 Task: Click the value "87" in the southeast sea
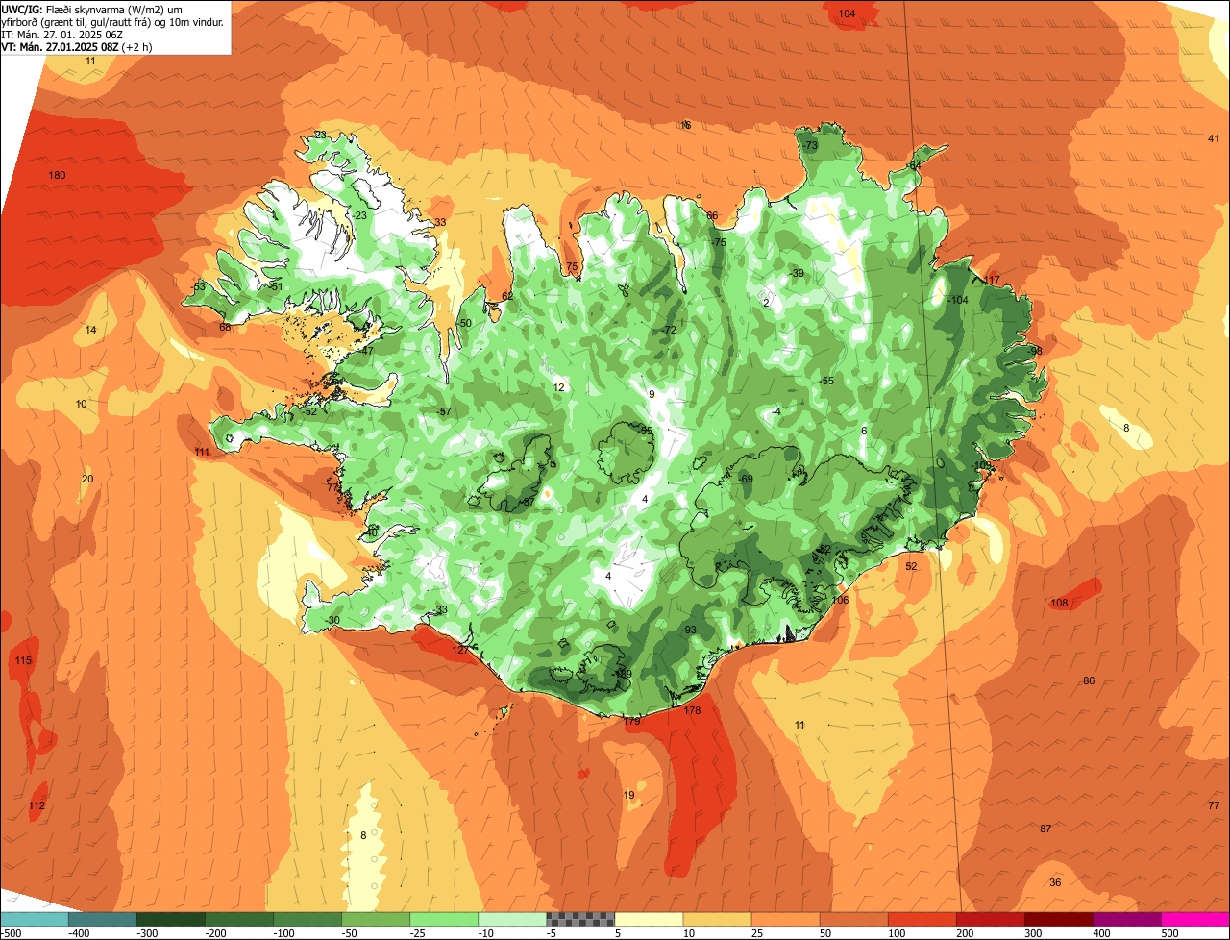[1045, 829]
